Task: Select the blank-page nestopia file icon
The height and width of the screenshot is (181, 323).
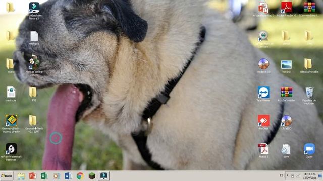Action: click(34, 38)
